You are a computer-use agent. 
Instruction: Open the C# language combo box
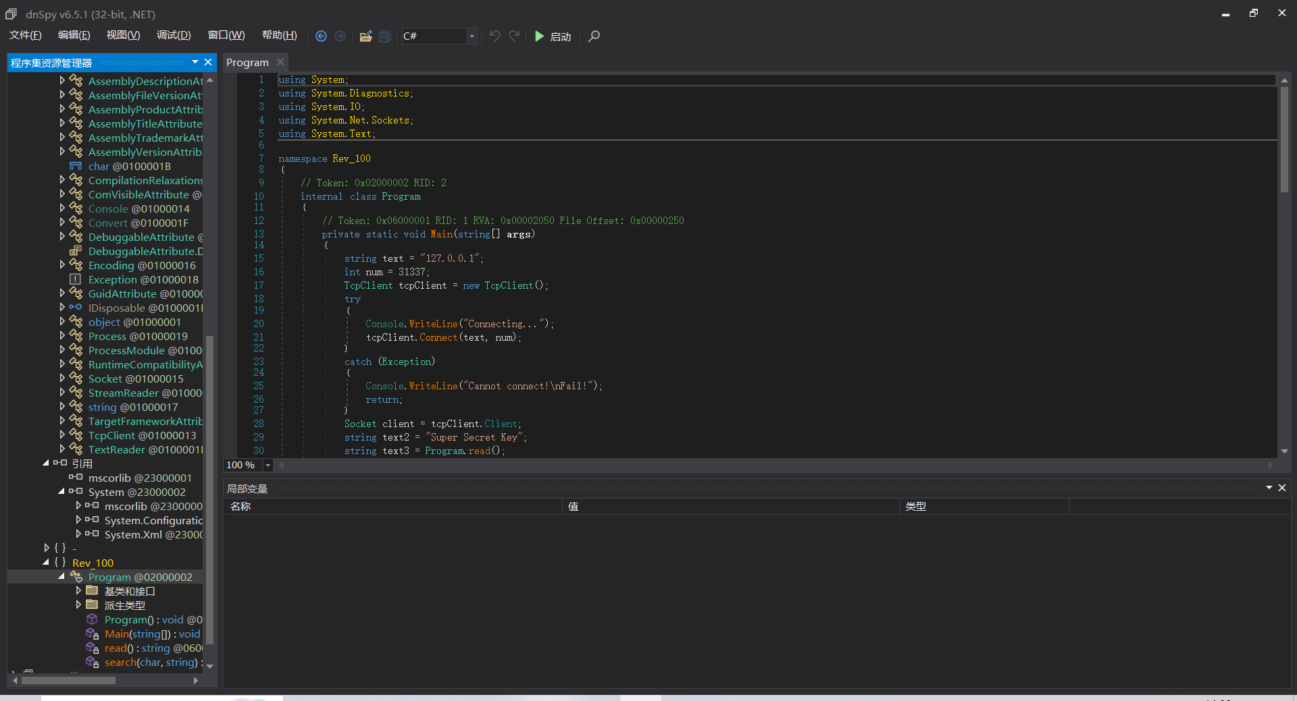point(439,36)
